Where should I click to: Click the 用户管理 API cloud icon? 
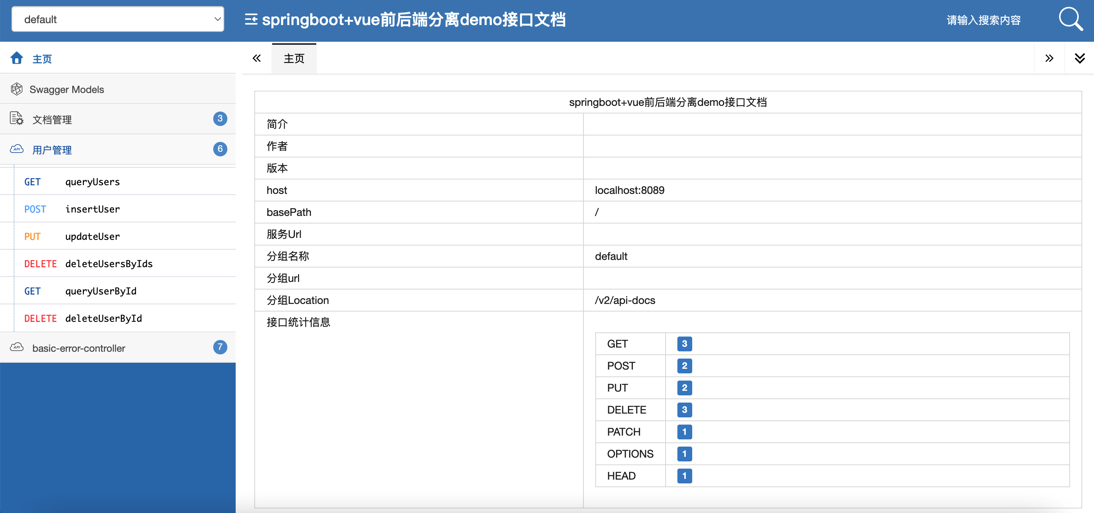(x=17, y=149)
